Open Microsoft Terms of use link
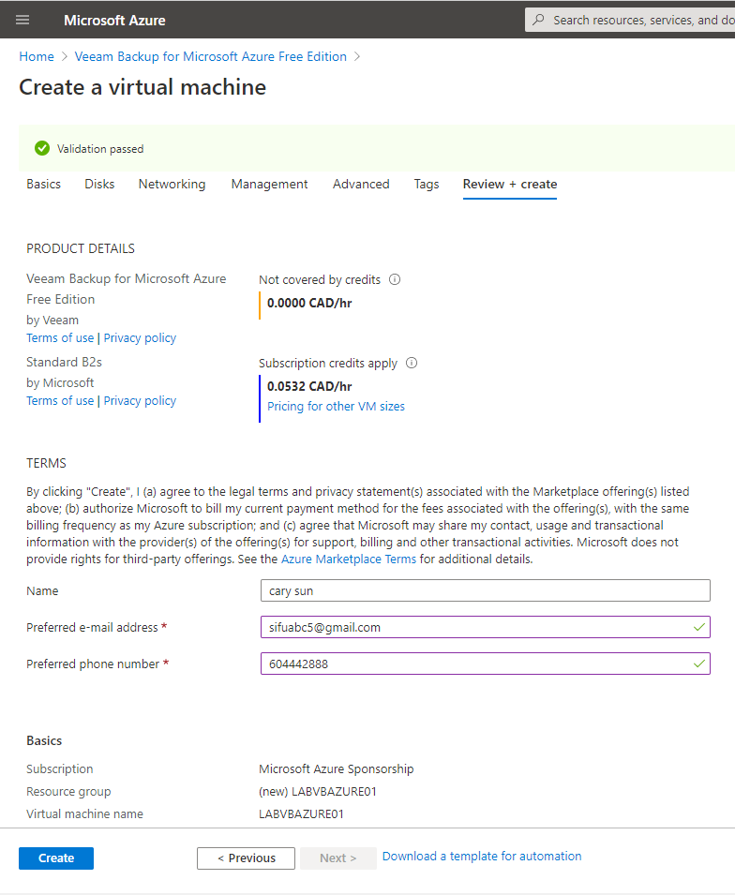 pyautogui.click(x=60, y=401)
